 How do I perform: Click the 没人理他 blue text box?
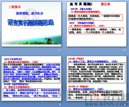(32, 93)
